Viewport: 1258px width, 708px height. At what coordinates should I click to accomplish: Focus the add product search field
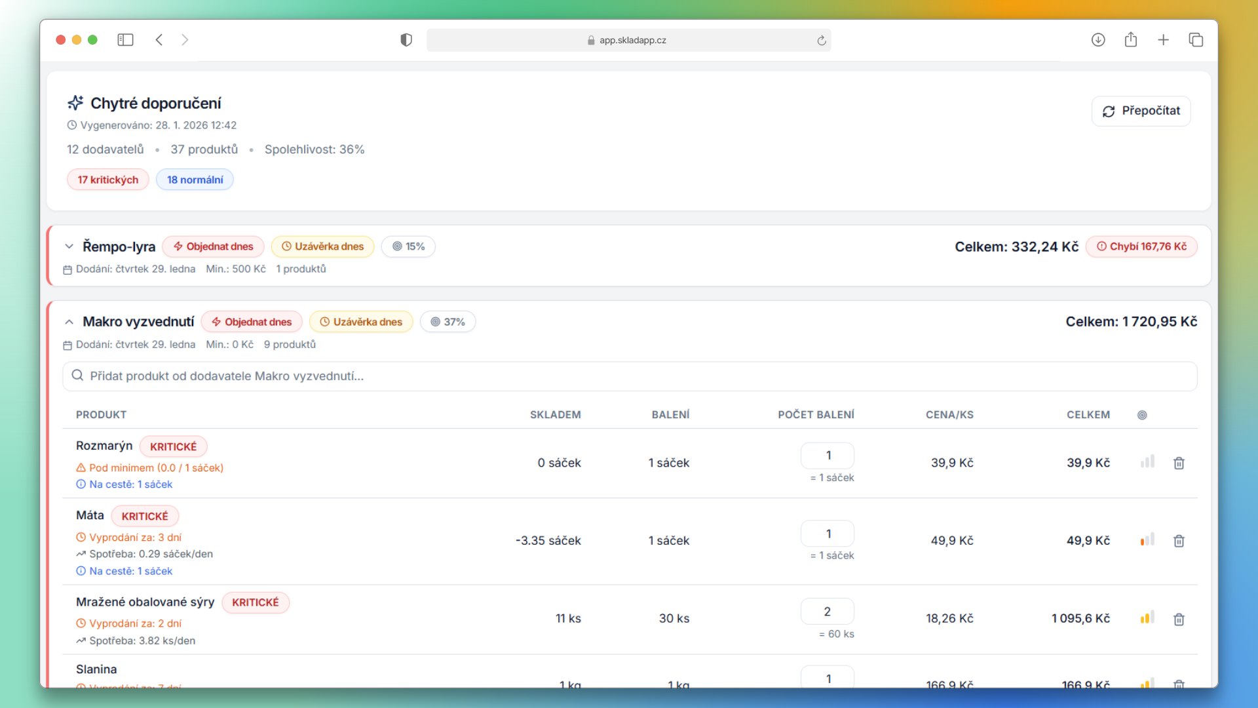629,376
